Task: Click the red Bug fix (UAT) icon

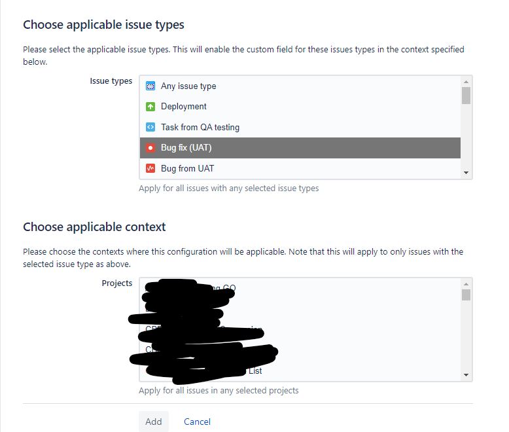Action: pos(150,148)
